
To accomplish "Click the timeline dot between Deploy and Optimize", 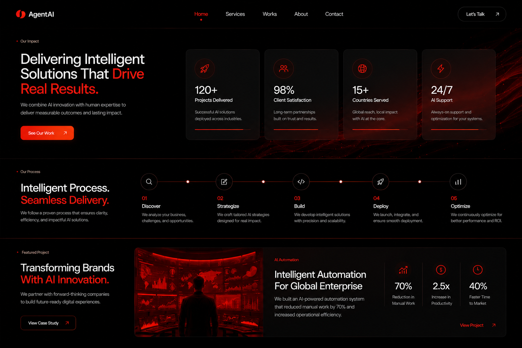I will tap(420, 182).
